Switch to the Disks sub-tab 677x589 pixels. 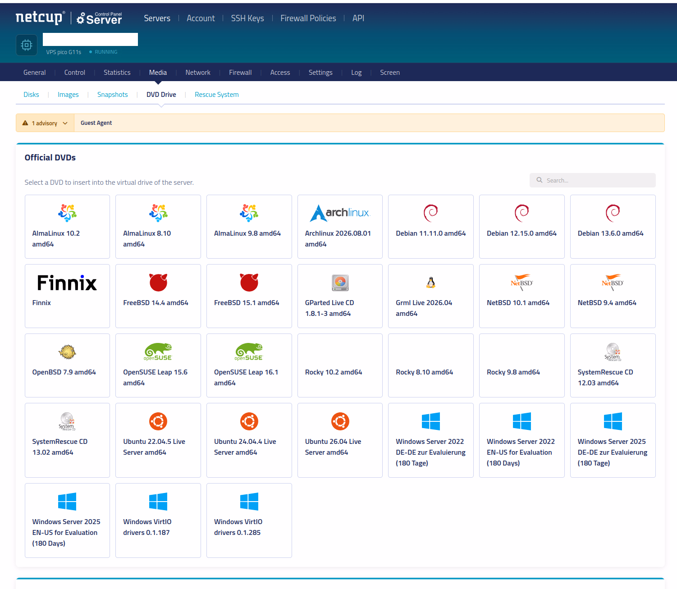tap(31, 95)
